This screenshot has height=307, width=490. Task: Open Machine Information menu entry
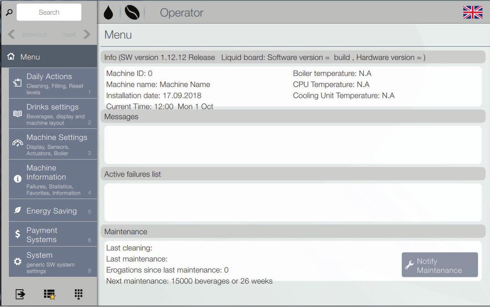pyautogui.click(x=53, y=179)
